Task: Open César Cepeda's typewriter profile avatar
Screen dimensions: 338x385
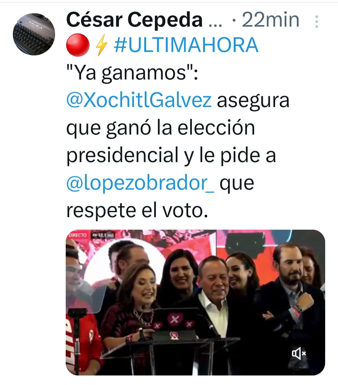Action: 34,34
